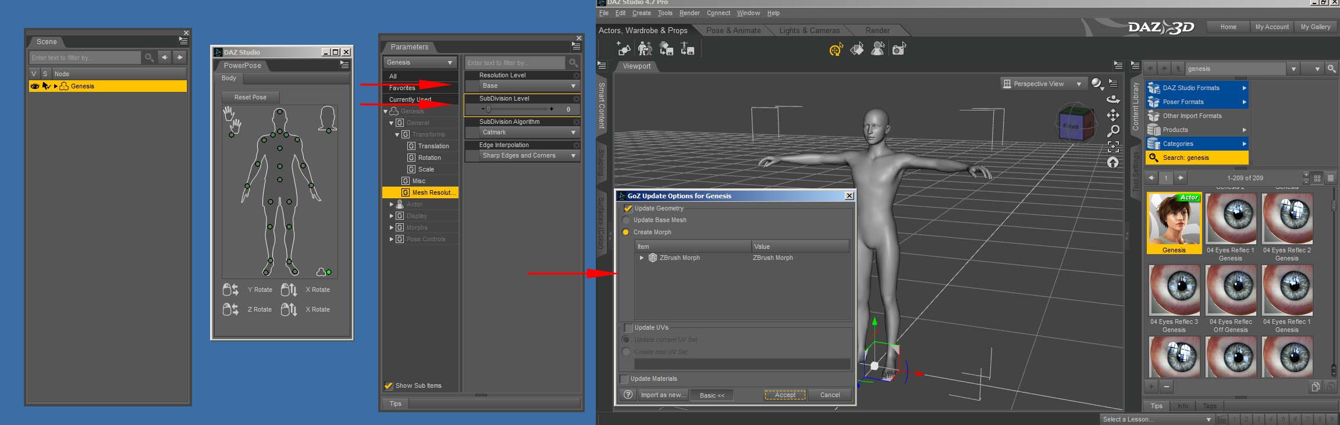The height and width of the screenshot is (425, 1340).
Task: Open the Perspective View camera dropdown
Action: (1043, 84)
